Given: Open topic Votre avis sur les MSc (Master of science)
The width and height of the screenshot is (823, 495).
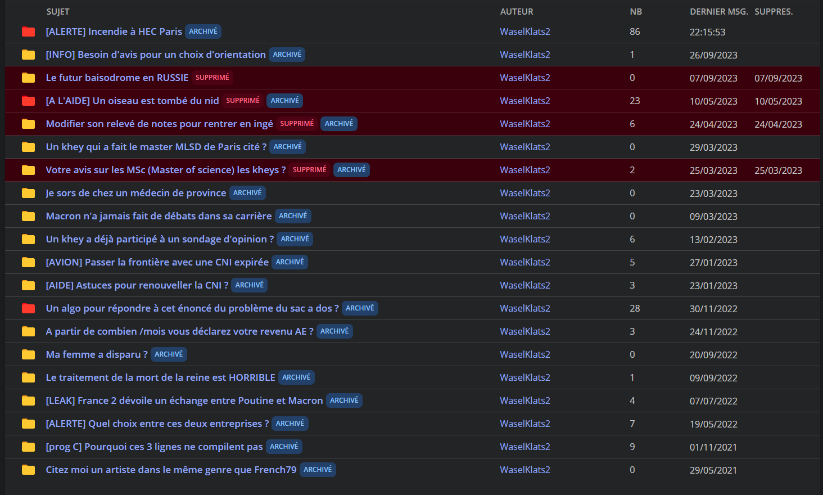Looking at the screenshot, I should coord(166,170).
